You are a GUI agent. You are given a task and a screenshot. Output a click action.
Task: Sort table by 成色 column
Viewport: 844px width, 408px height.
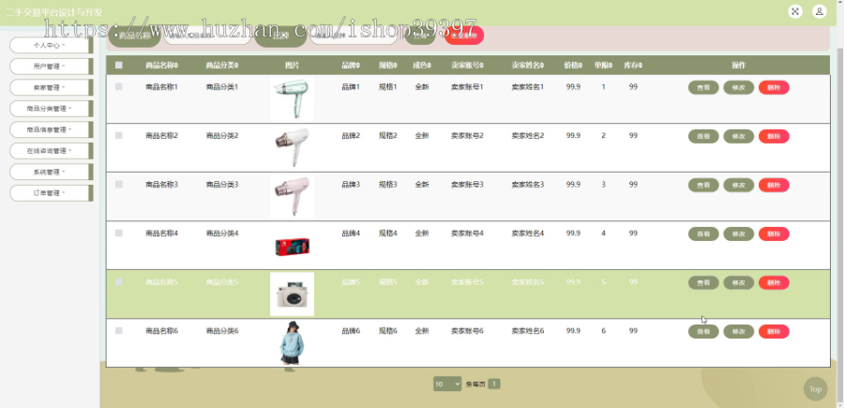click(422, 65)
